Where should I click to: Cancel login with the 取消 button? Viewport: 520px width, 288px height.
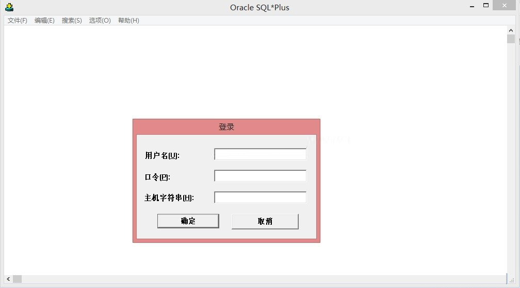265,221
